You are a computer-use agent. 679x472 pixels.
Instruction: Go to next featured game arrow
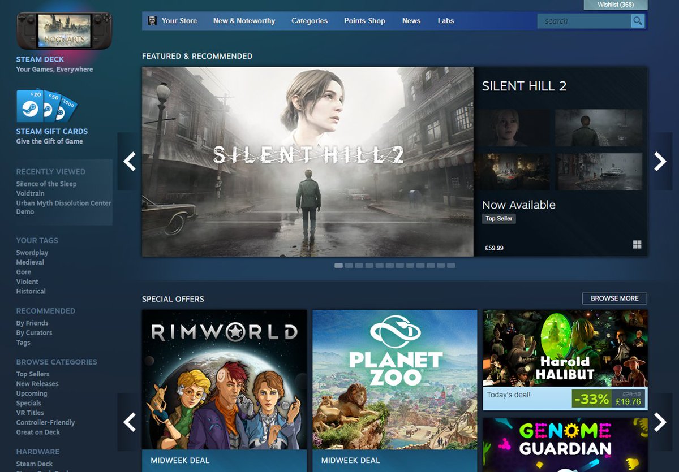point(660,162)
